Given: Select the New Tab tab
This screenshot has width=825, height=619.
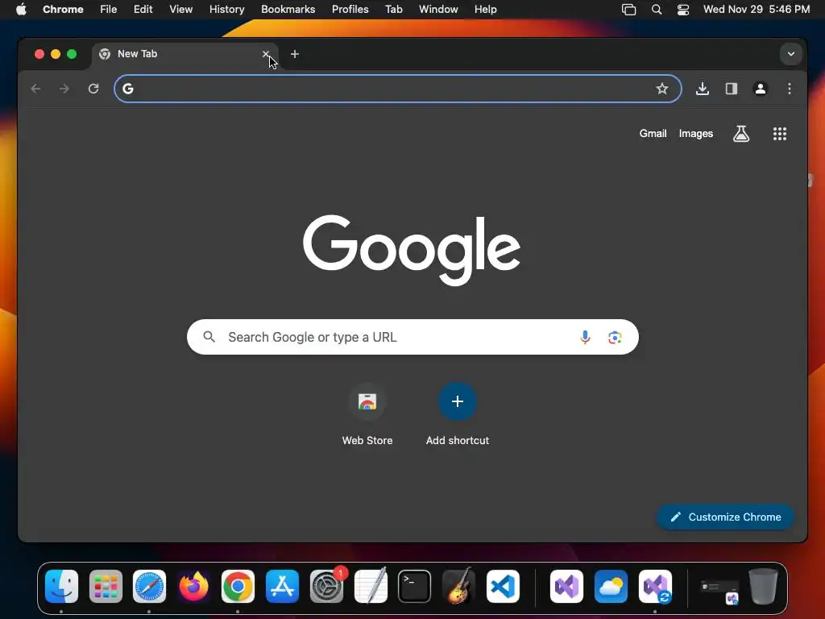Looking at the screenshot, I should [184, 54].
